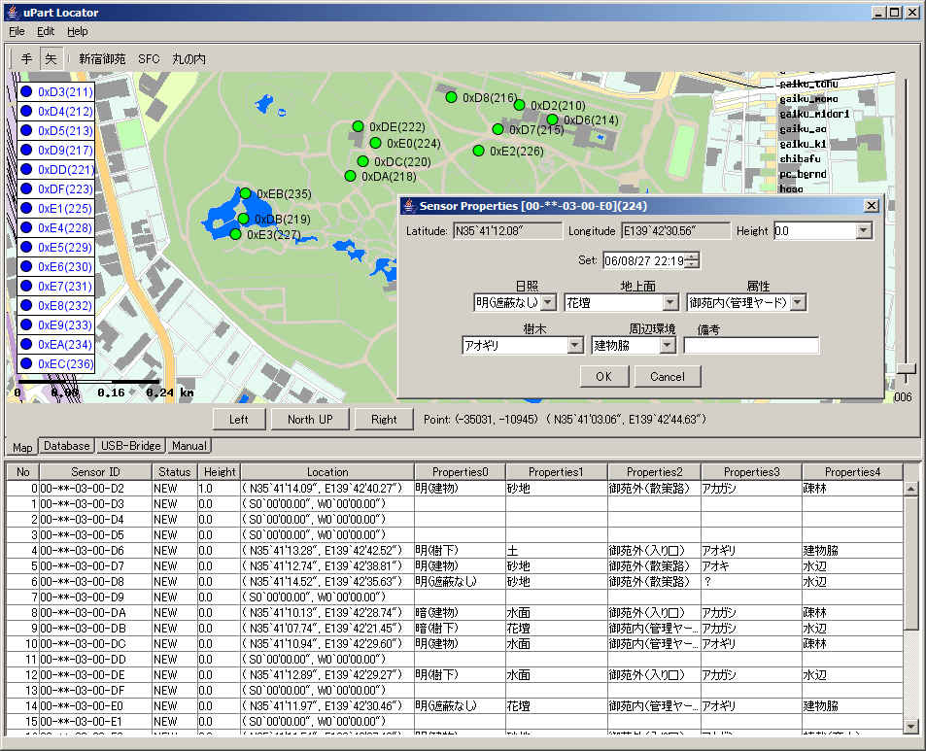Open the 樹木 tree type dropdown

(575, 346)
